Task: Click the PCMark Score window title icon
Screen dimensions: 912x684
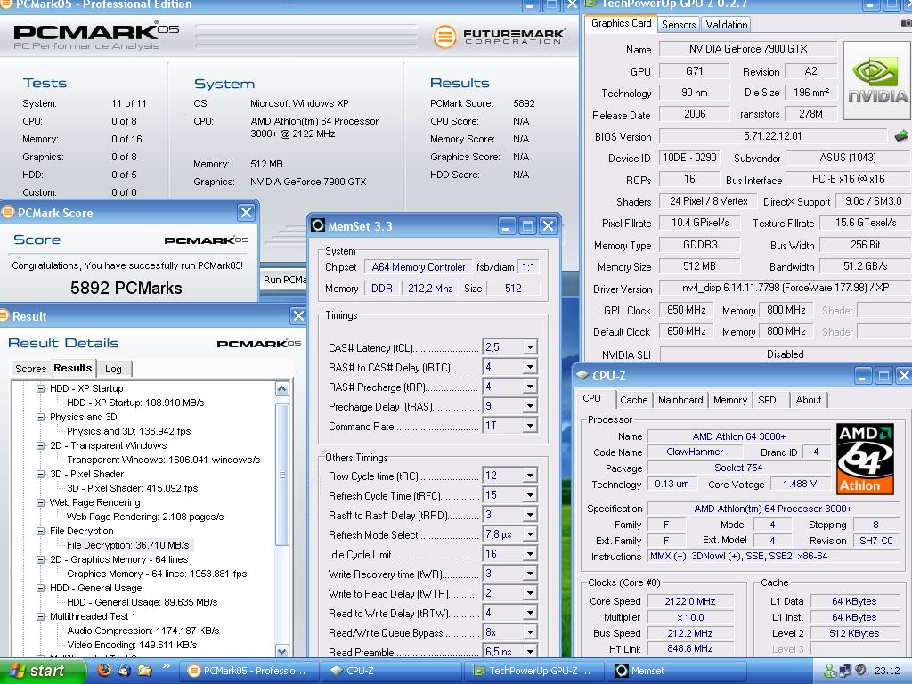Action: click(x=7, y=212)
